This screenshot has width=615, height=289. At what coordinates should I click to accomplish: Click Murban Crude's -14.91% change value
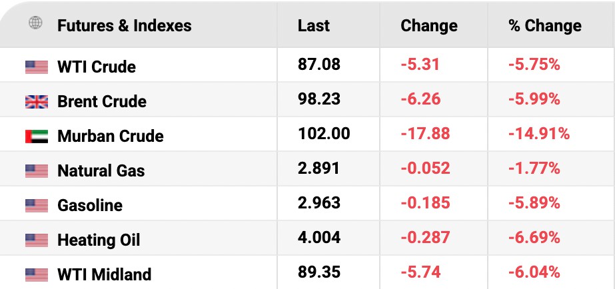click(x=539, y=134)
